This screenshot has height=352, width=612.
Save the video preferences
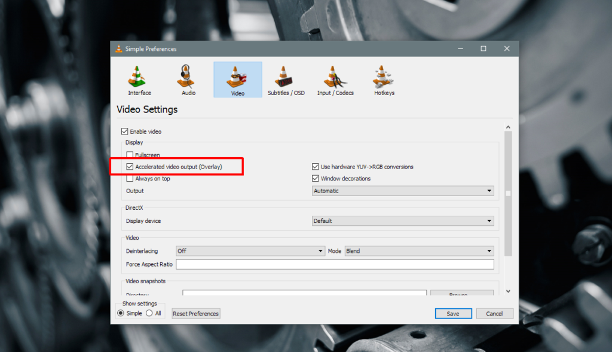click(x=453, y=313)
